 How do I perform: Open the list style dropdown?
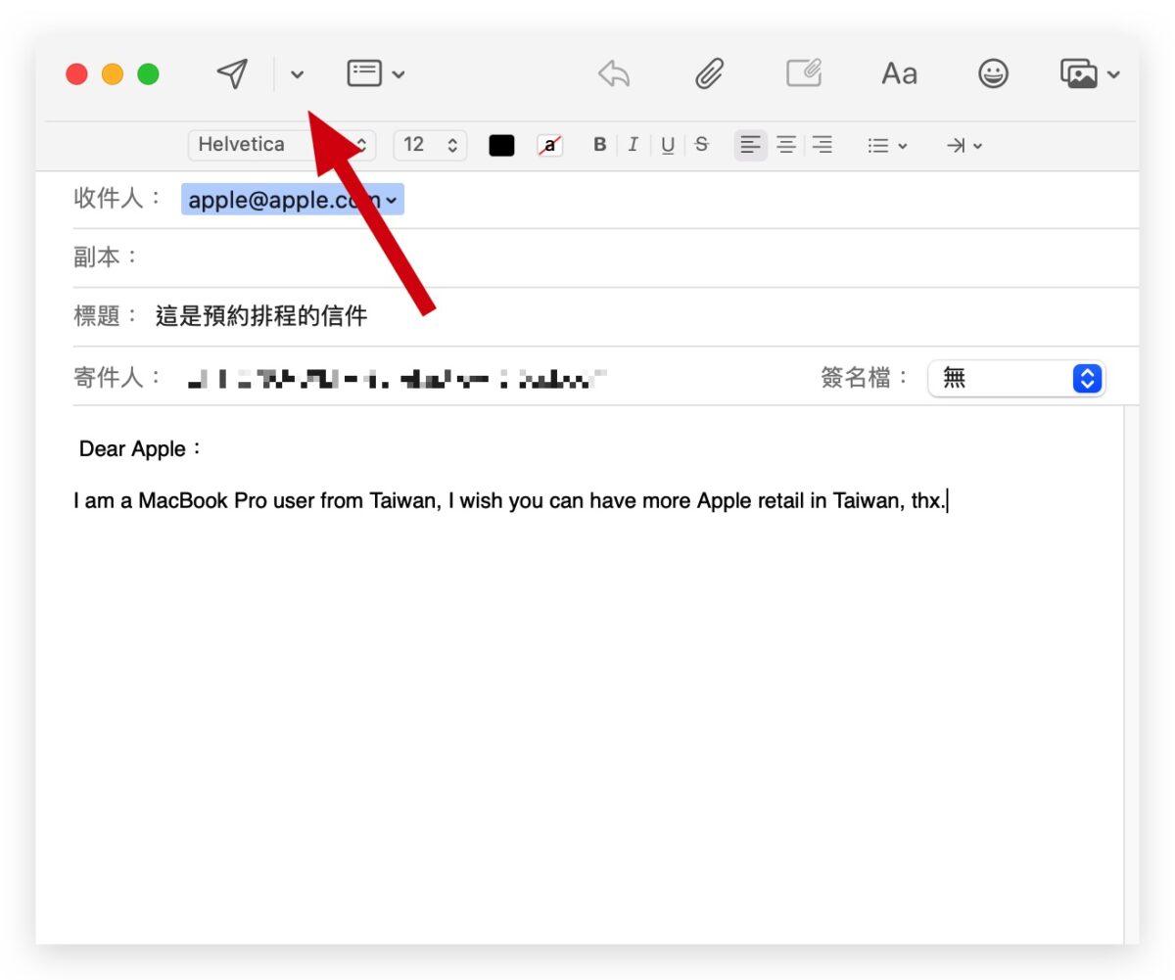click(887, 145)
